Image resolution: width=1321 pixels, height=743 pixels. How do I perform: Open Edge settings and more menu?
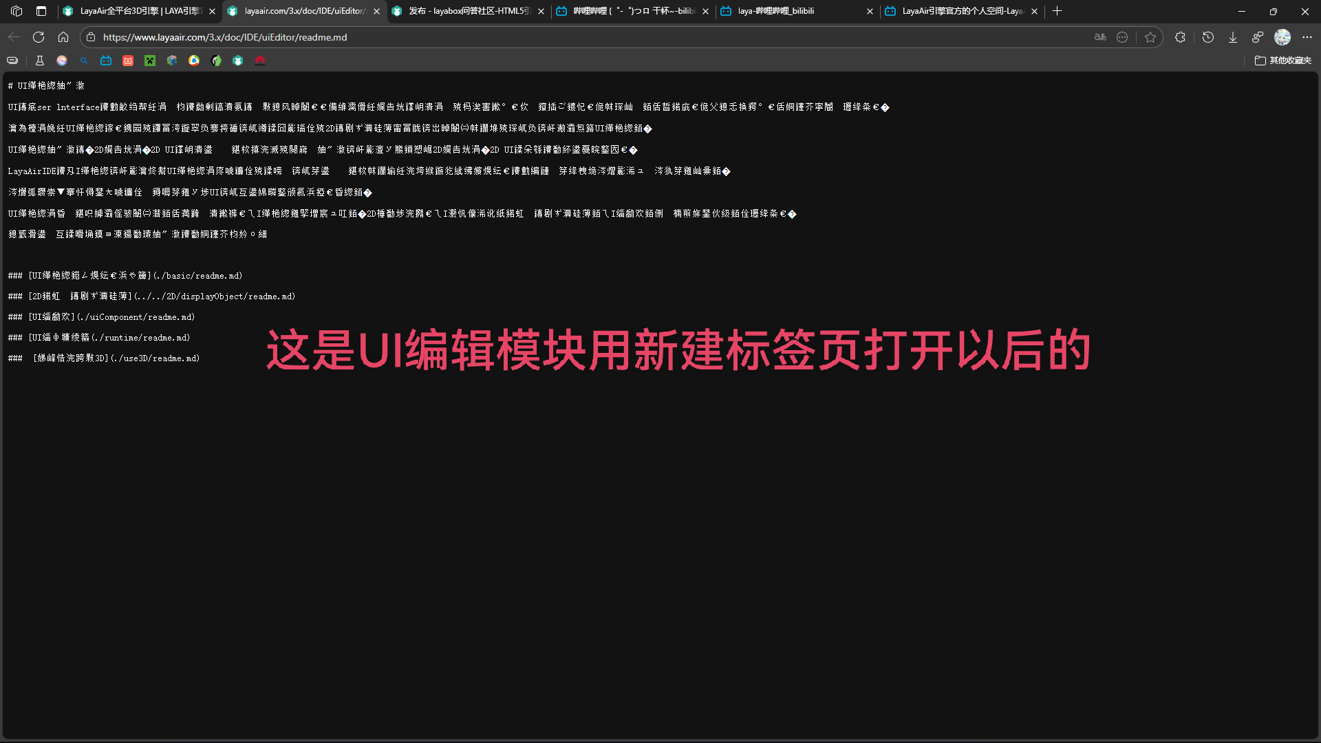1307,37
